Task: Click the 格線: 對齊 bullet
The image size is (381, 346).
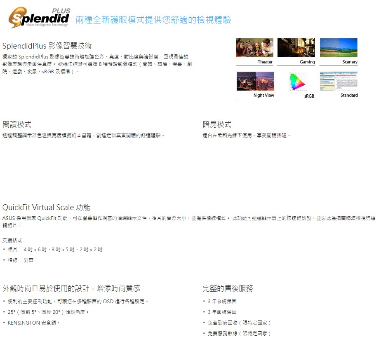Action: [21, 260]
